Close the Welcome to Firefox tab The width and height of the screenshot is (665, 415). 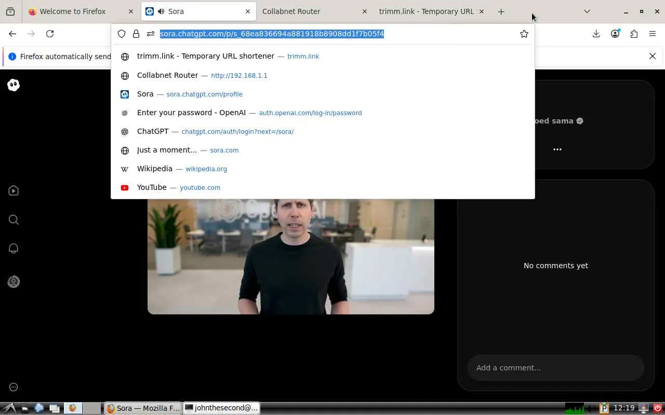point(131,11)
